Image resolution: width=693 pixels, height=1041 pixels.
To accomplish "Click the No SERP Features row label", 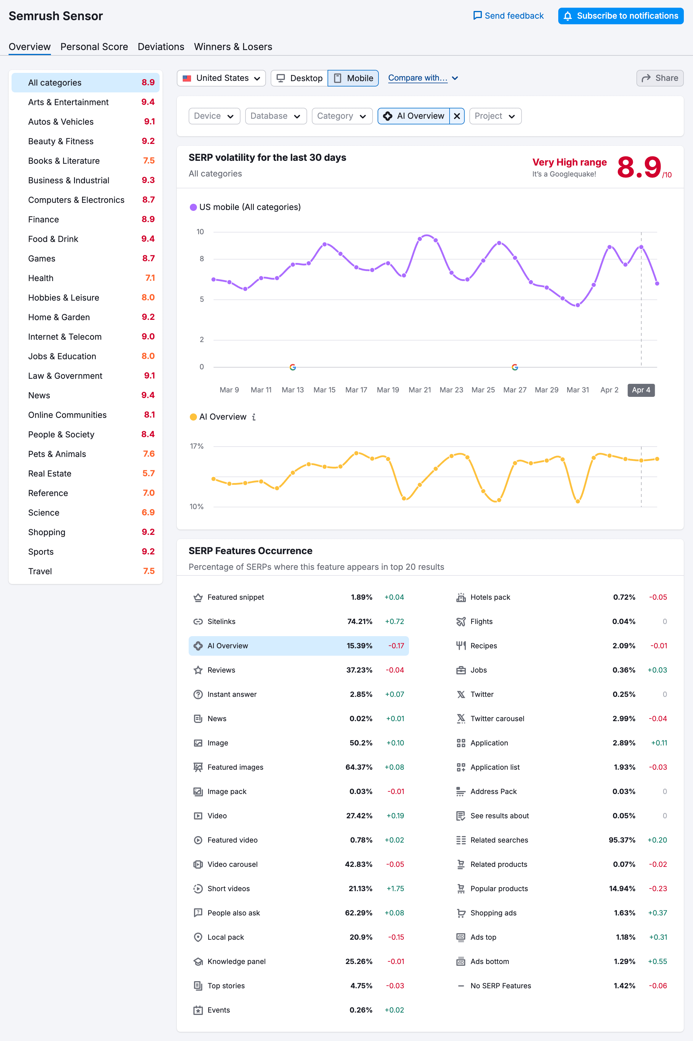I will point(501,986).
